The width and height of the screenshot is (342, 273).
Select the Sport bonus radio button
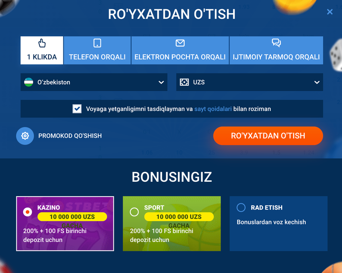(x=134, y=212)
